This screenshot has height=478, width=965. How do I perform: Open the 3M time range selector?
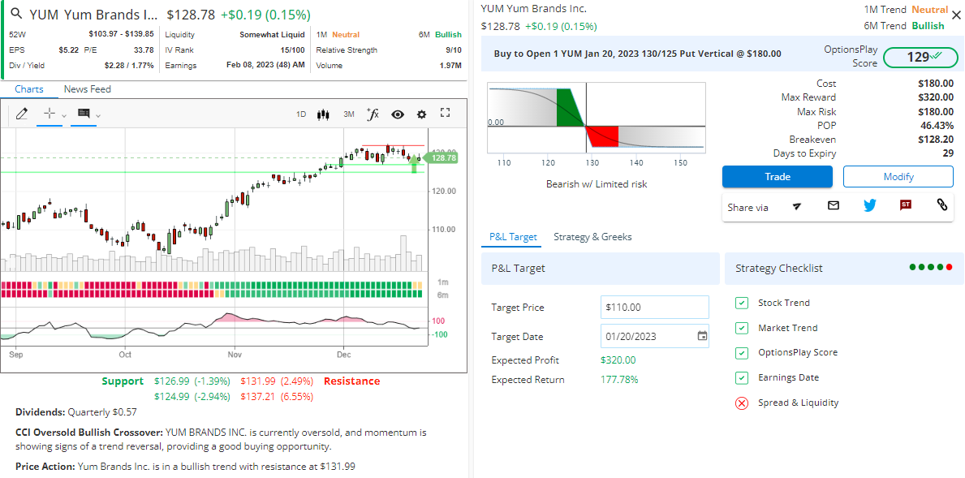coord(349,114)
